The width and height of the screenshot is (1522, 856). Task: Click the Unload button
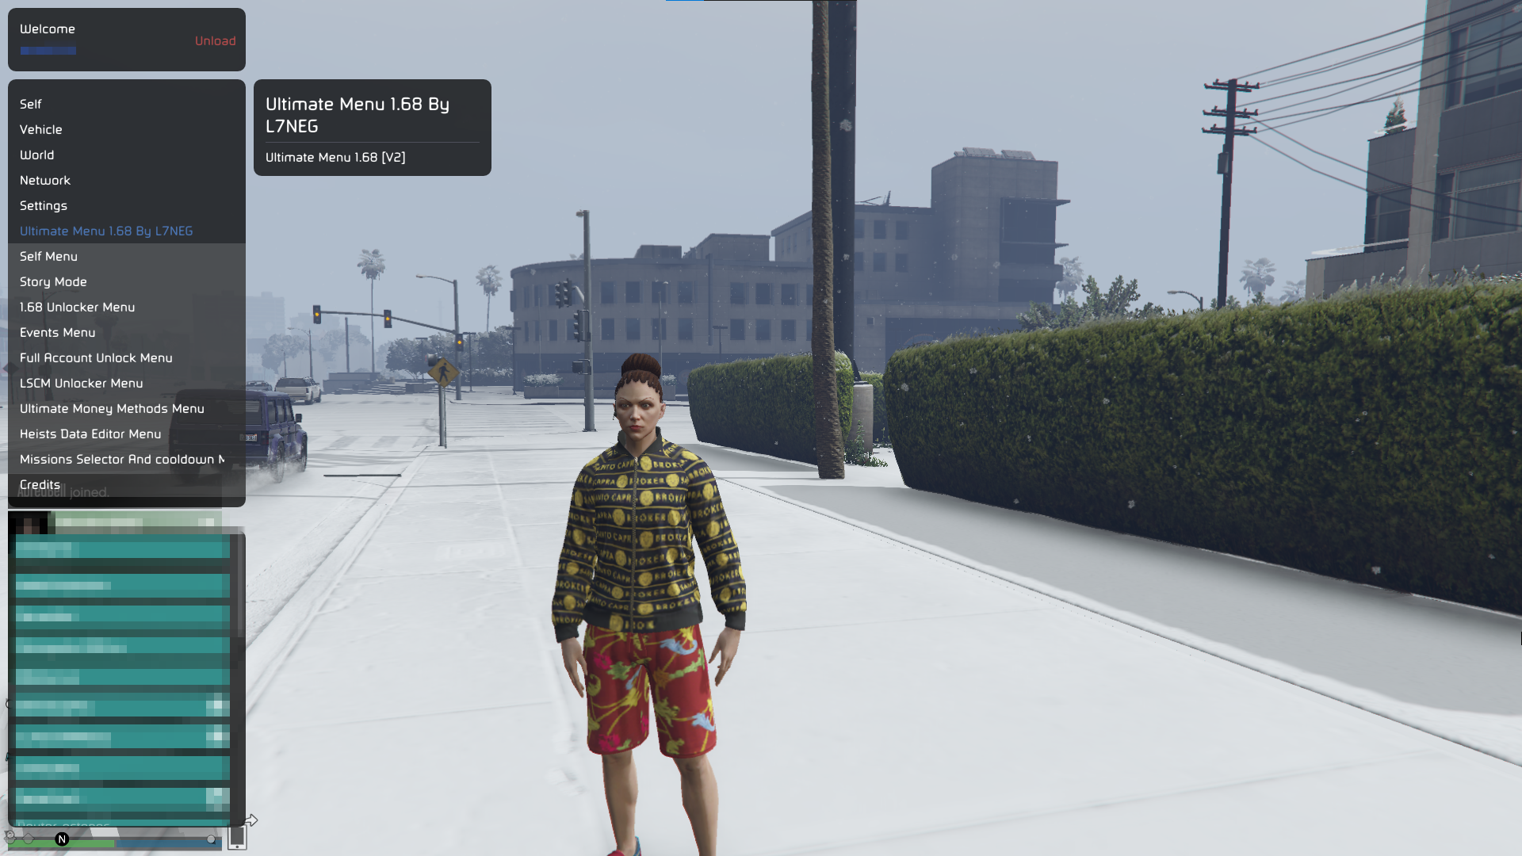click(216, 40)
